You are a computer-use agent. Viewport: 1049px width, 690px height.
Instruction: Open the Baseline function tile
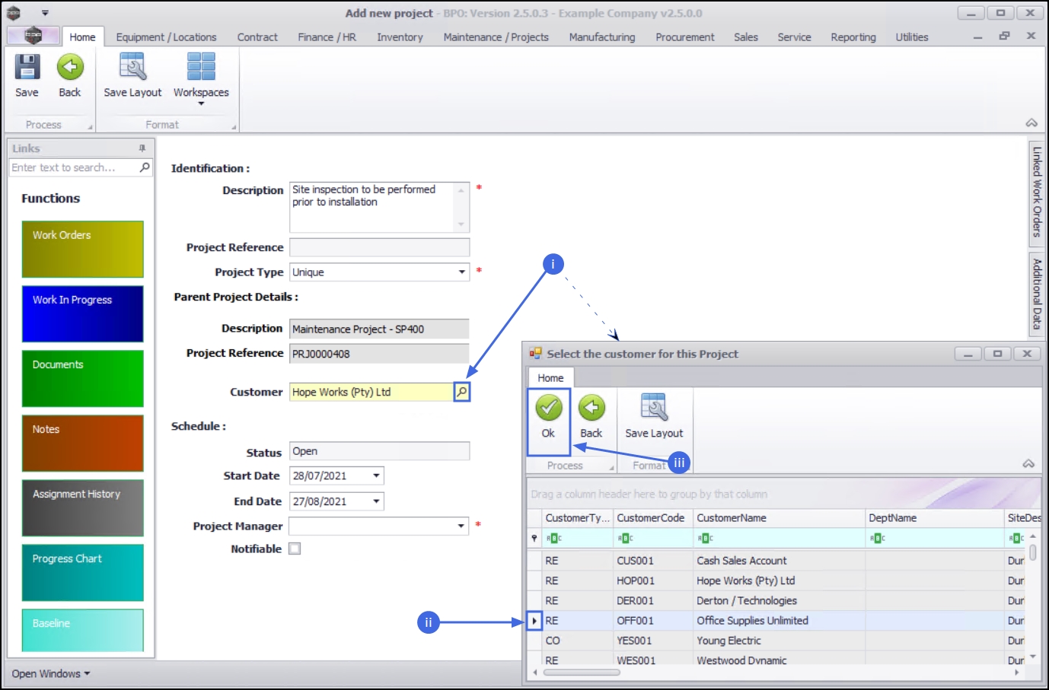[82, 630]
